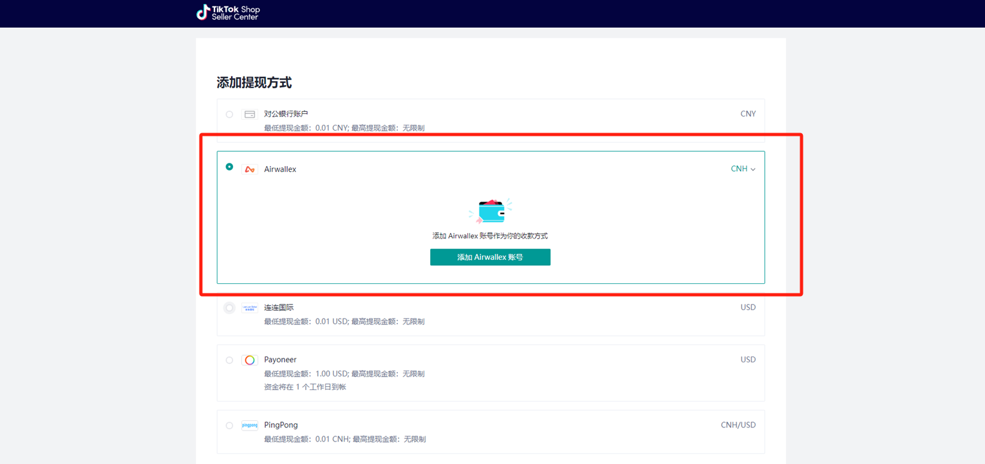The image size is (985, 464).
Task: Click the TikTok Shop Seller Center logo
Action: point(228,12)
